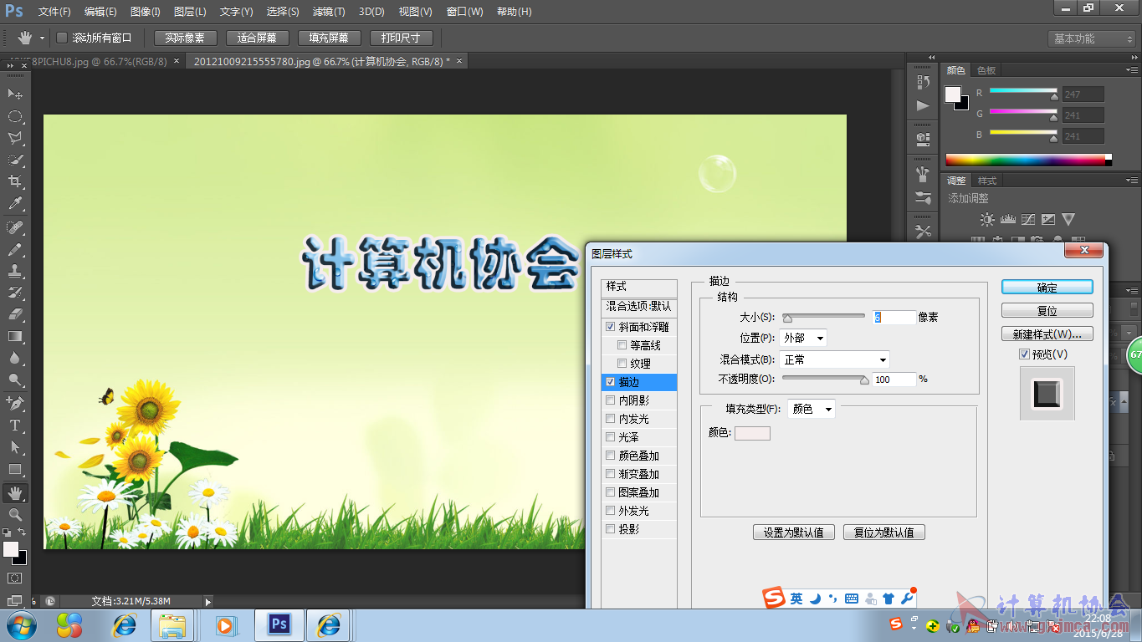Open the stroke 颜色 swatch
The height and width of the screenshot is (642, 1142).
click(752, 433)
